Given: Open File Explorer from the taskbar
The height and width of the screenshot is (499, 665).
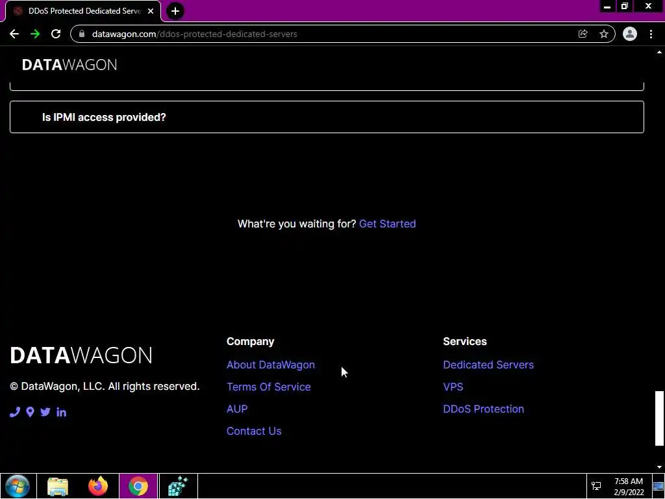Looking at the screenshot, I should click(x=58, y=486).
